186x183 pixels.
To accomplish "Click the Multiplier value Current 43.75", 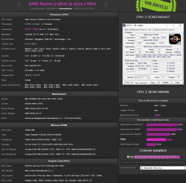I will point(42,34).
